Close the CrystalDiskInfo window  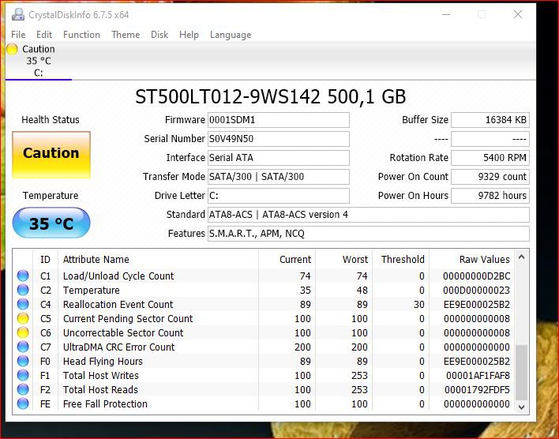pos(518,14)
